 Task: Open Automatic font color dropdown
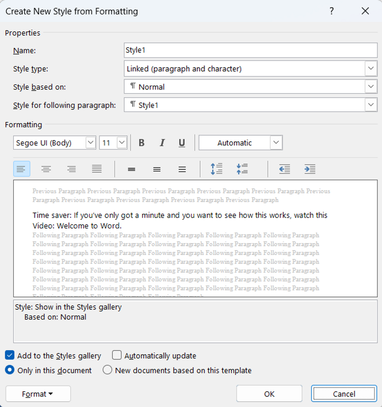276,142
